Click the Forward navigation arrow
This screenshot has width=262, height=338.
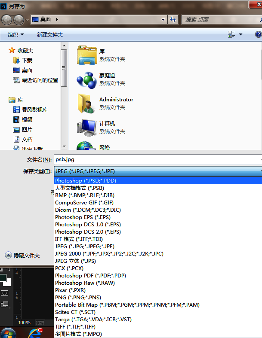tap(19, 20)
